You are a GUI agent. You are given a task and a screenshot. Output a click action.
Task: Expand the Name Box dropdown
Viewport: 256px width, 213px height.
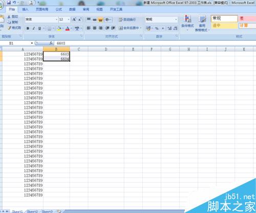32,43
